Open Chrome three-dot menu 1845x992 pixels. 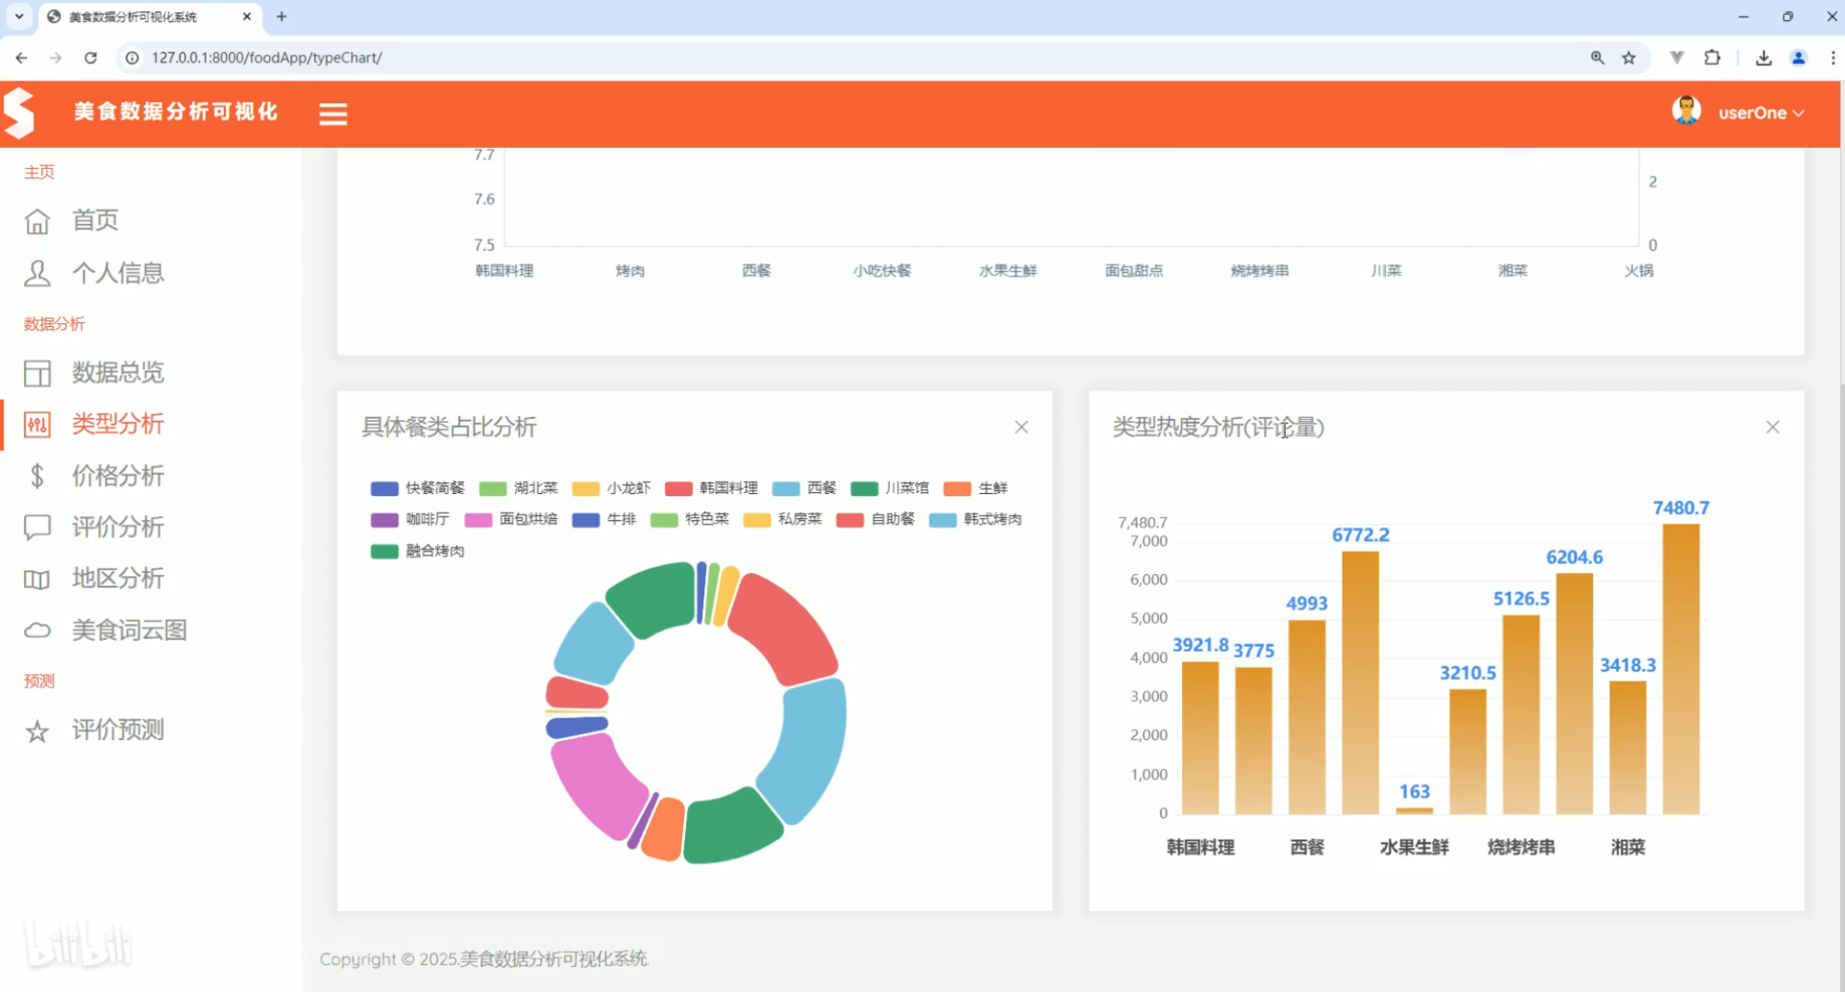[x=1832, y=58]
